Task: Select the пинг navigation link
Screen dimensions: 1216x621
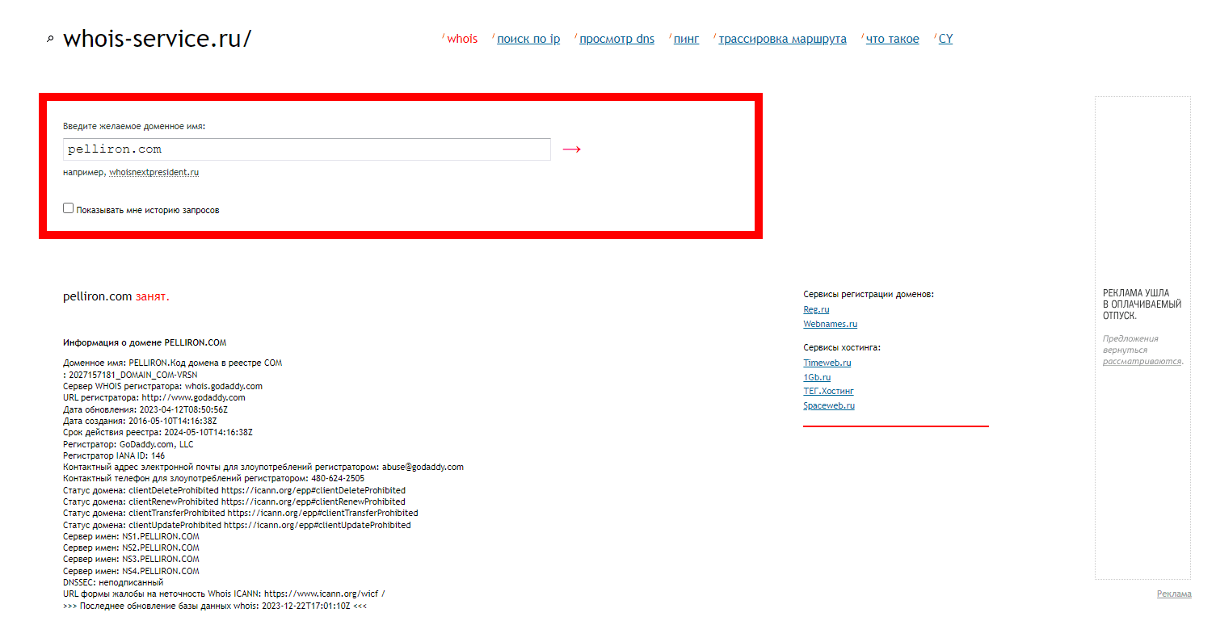Action: [x=686, y=39]
